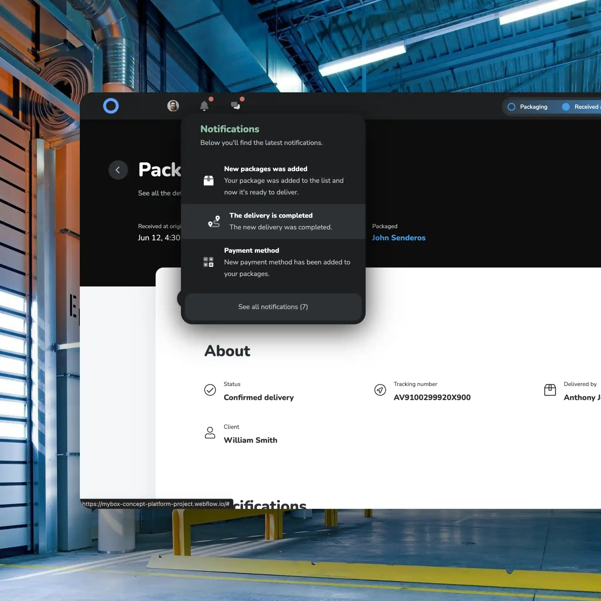This screenshot has width=601, height=601.
Task: Open the user avatar profile
Action: point(173,106)
